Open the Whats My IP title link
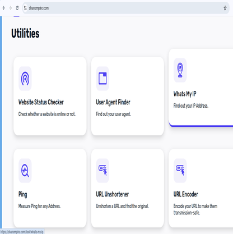Screen dimensions: 233x234 (185, 94)
